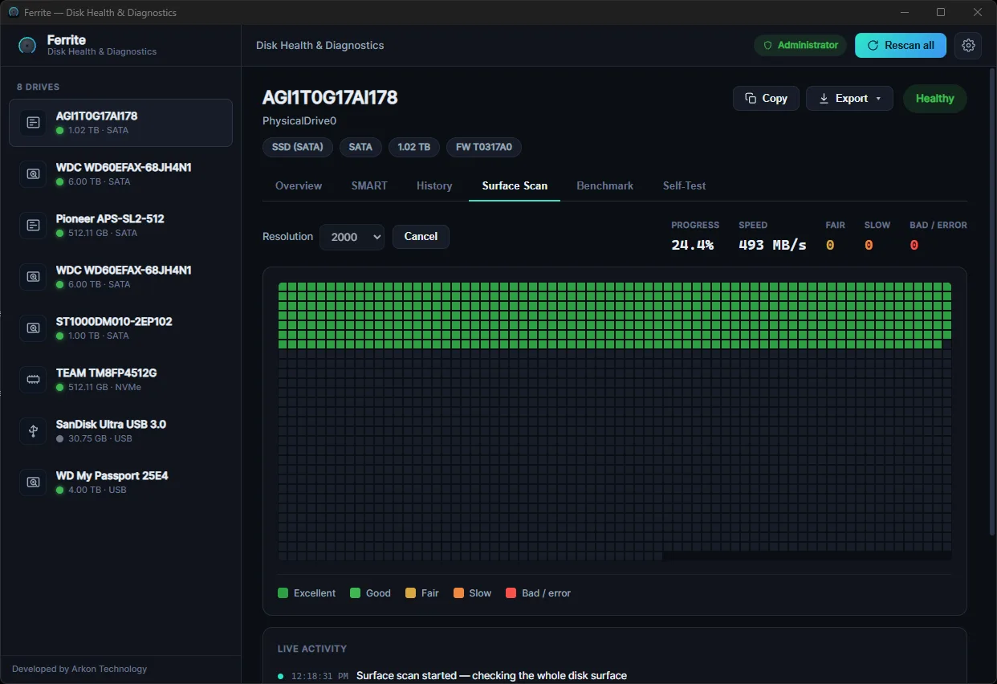Click the AGI1T0G17AI178 drive icon in sidebar

point(33,123)
